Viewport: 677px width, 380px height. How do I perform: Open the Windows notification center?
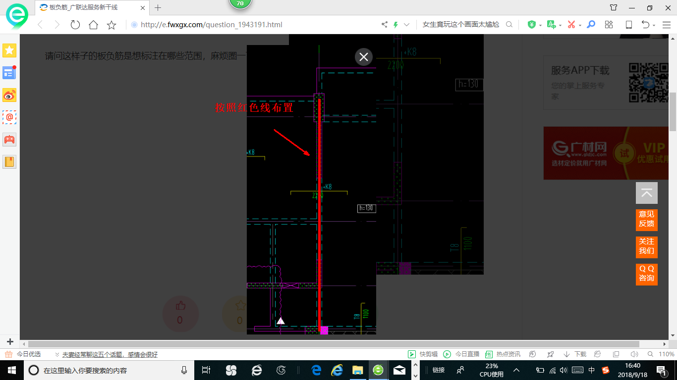tap(662, 370)
